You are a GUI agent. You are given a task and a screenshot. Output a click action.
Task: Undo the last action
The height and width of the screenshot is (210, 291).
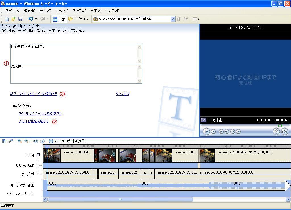pos(31,19)
